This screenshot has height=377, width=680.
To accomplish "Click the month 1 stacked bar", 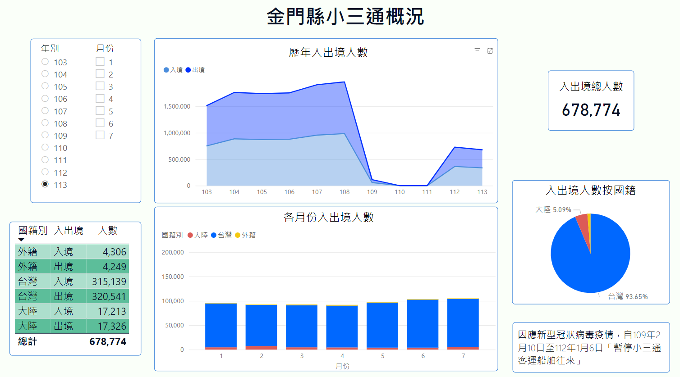I will (x=221, y=327).
